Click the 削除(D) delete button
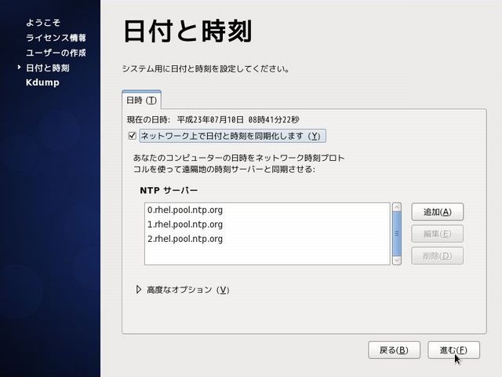Viewport: 502px width, 377px height. point(438,256)
